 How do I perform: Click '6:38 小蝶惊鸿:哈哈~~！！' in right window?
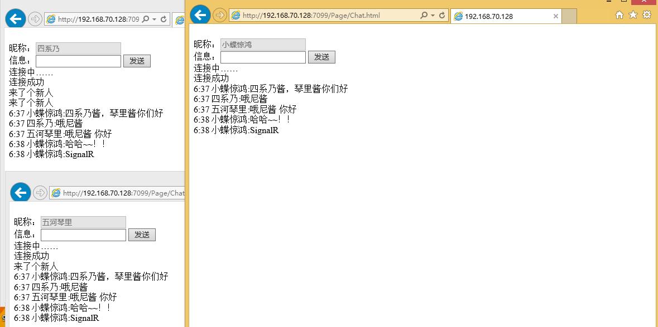point(243,119)
